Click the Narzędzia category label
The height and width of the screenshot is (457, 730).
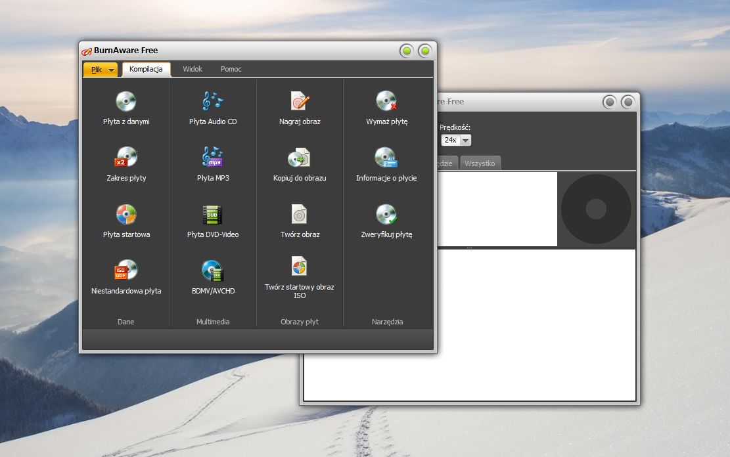pos(387,322)
